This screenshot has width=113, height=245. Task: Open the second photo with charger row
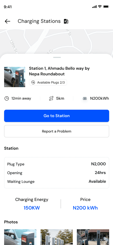tap(56, 237)
